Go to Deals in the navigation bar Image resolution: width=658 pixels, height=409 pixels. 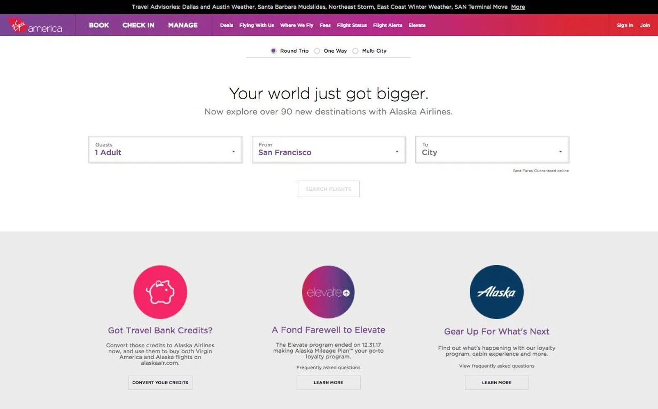click(227, 25)
